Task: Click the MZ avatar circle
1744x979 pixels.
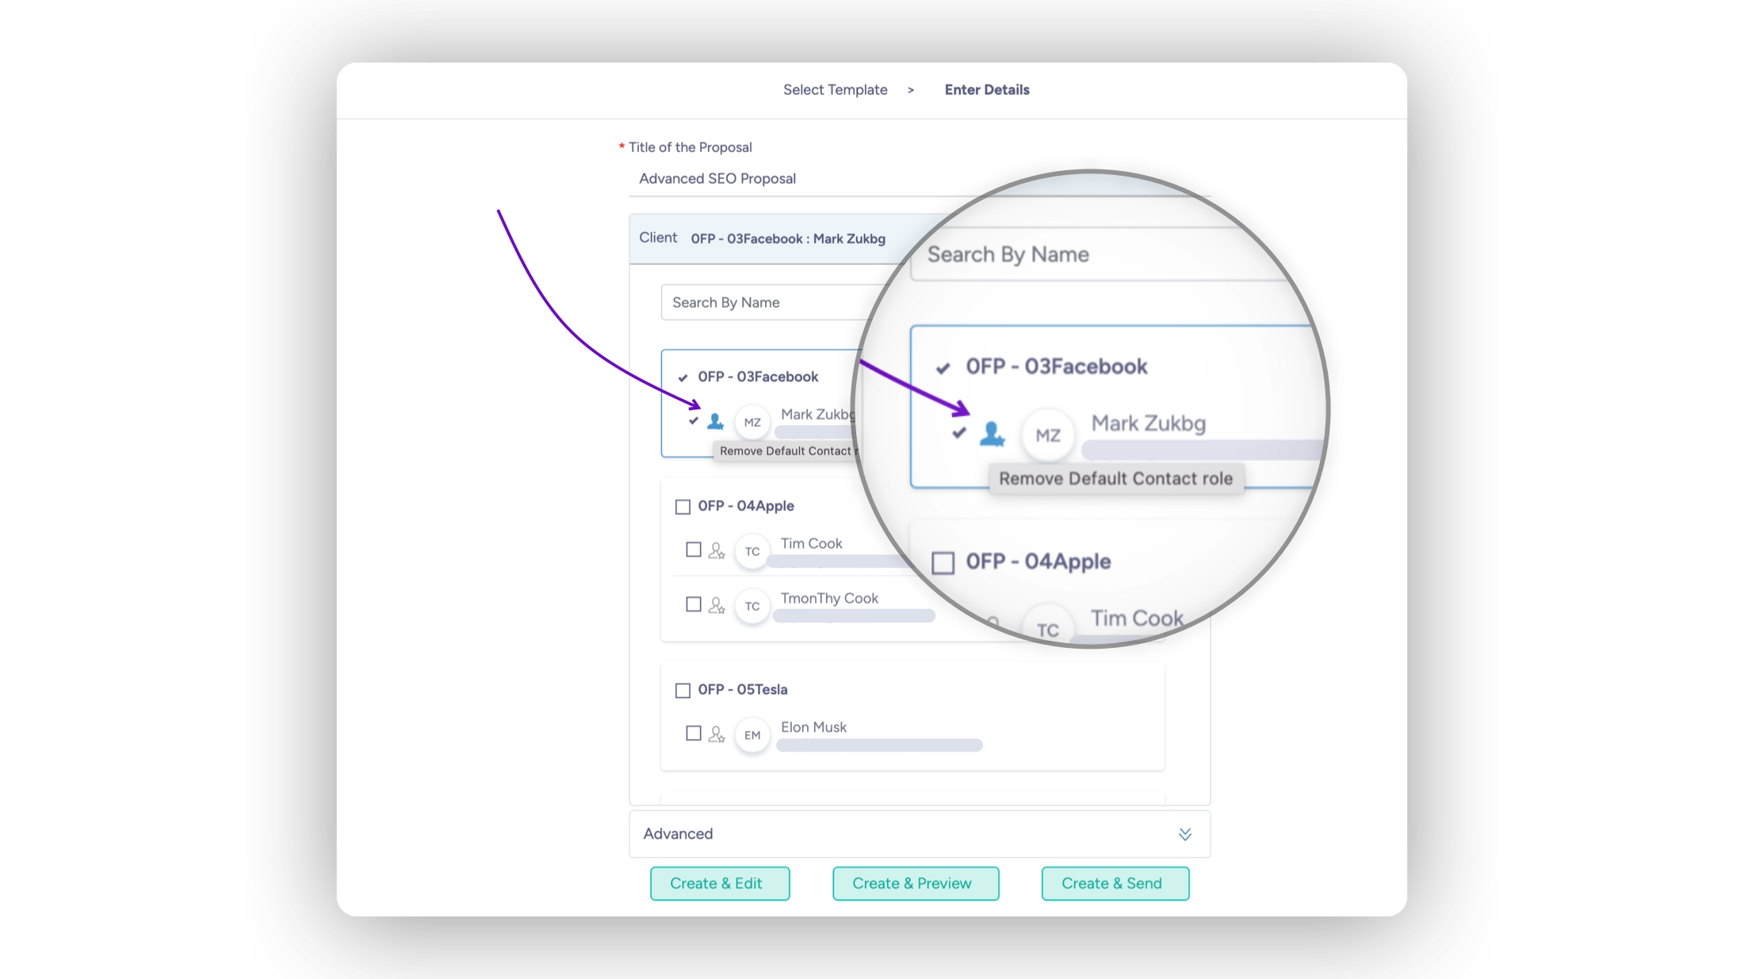Action: pos(752,422)
